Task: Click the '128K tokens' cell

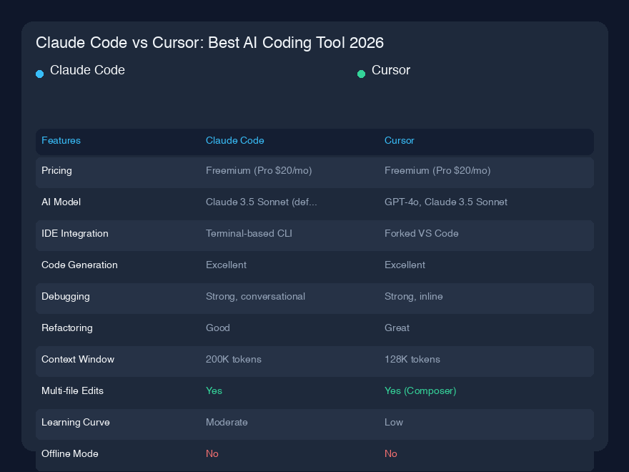Action: 412,359
